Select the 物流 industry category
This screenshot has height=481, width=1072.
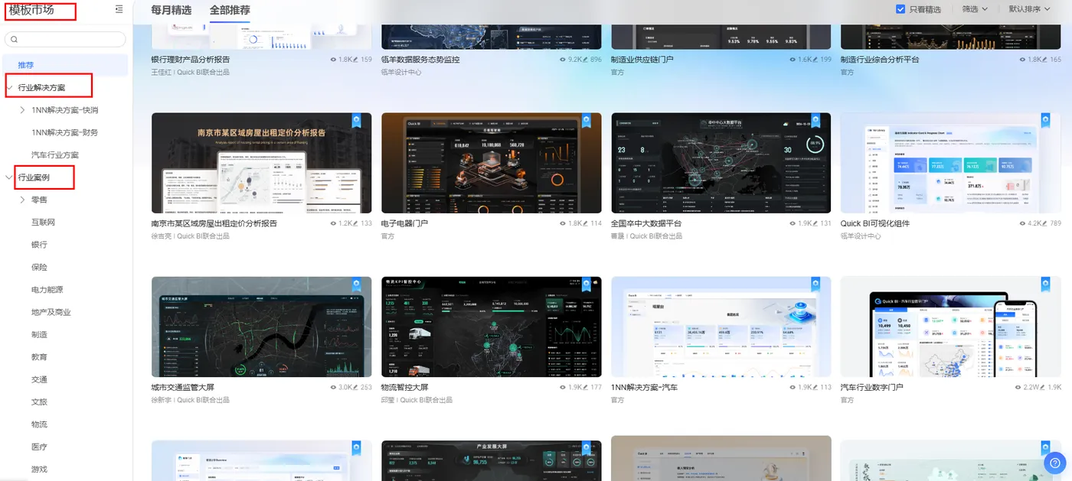tap(39, 424)
